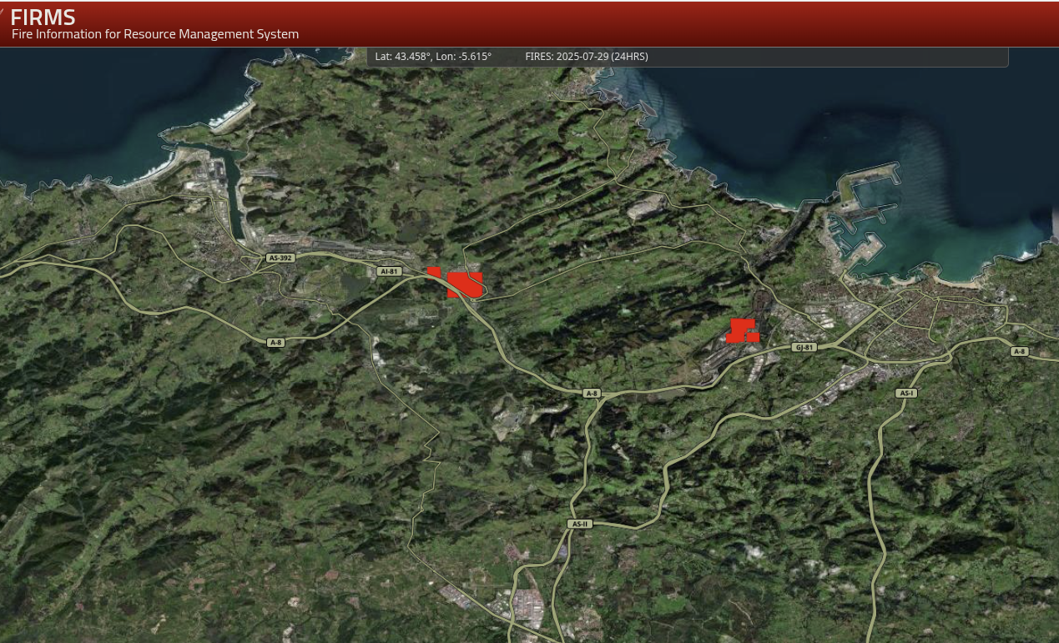Click the A-8 shield below the AS-392 label
The height and width of the screenshot is (643, 1059).
point(275,343)
